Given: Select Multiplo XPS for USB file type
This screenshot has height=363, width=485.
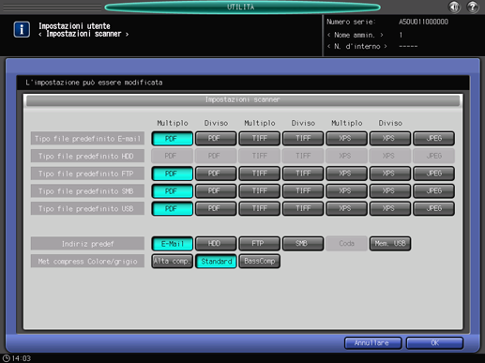Looking at the screenshot, I should tap(346, 208).
